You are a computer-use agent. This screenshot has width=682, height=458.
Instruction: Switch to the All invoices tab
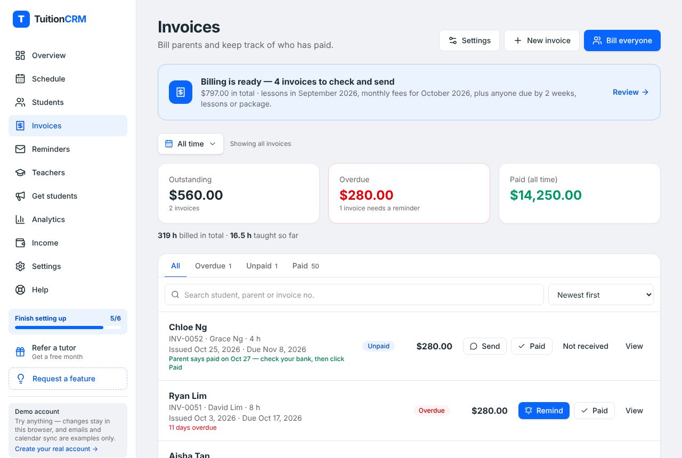tap(175, 266)
